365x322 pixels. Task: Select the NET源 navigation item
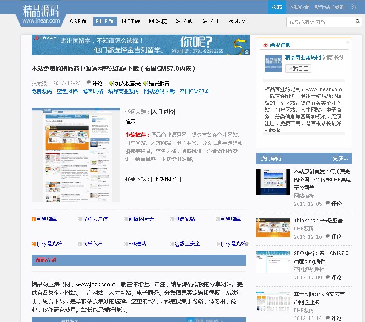coord(131,21)
